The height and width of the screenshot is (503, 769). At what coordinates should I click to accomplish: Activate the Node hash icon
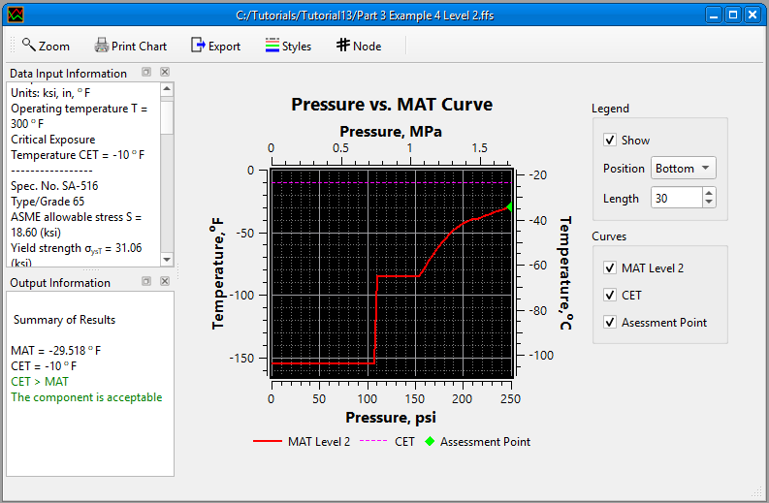pyautogui.click(x=342, y=46)
